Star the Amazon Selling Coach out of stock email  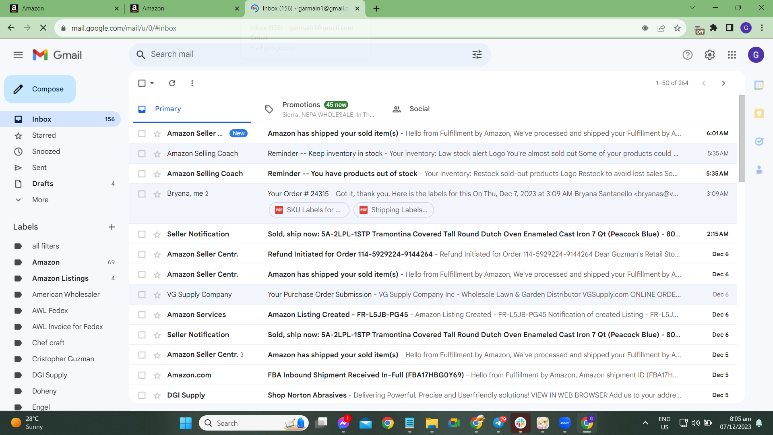click(x=157, y=174)
